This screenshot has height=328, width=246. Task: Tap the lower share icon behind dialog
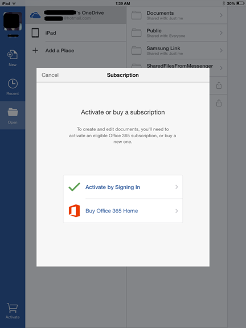pos(219,102)
